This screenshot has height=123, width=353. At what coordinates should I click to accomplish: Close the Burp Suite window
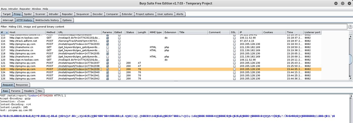(349, 4)
